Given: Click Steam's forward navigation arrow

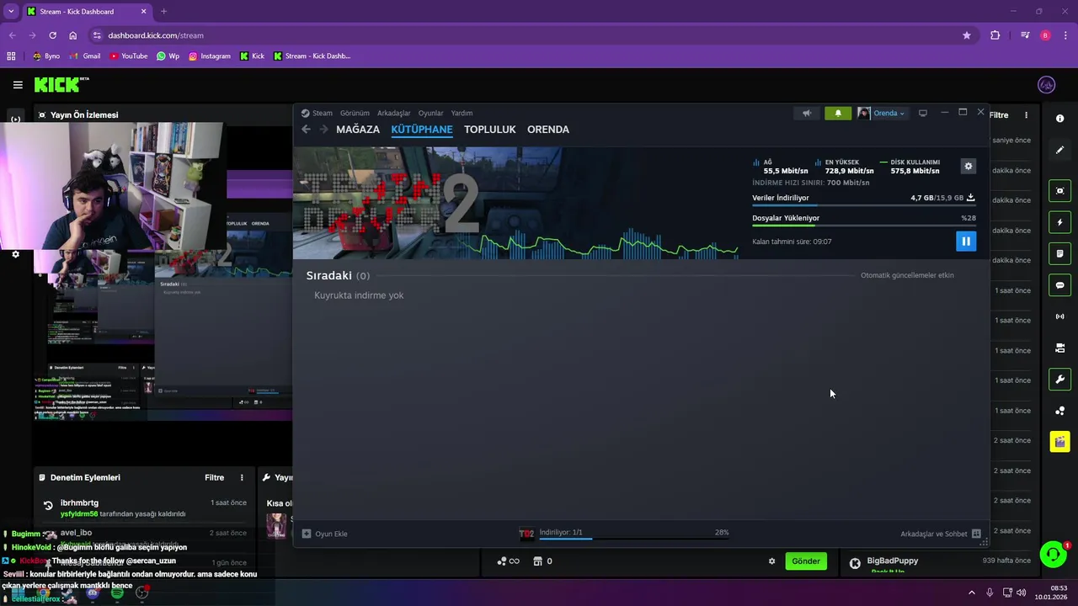Looking at the screenshot, I should [x=323, y=130].
